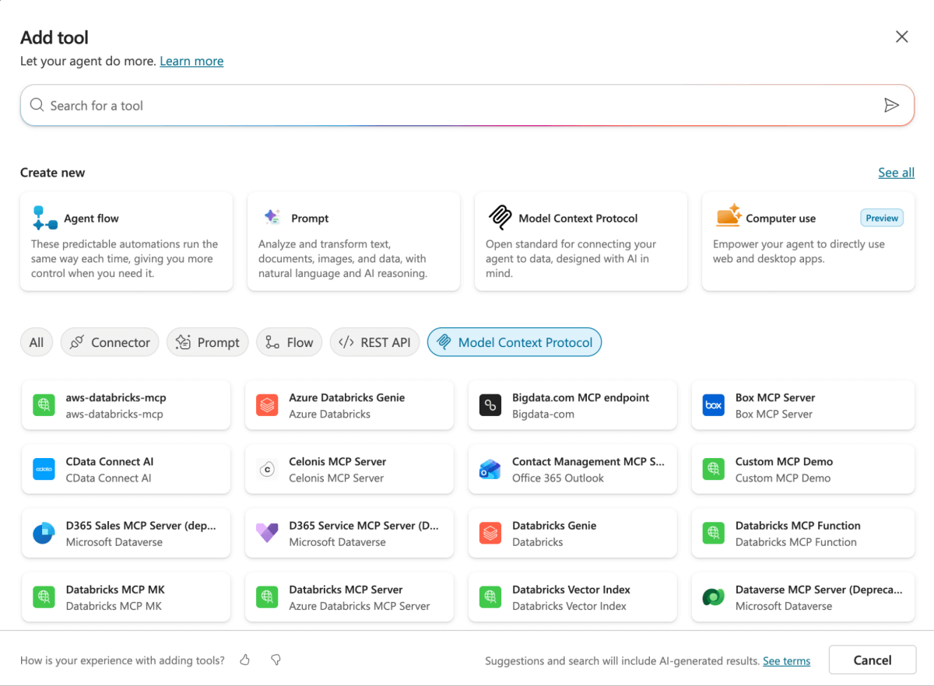
Task: Give thumbs up feedback on adding tools
Action: (x=244, y=659)
